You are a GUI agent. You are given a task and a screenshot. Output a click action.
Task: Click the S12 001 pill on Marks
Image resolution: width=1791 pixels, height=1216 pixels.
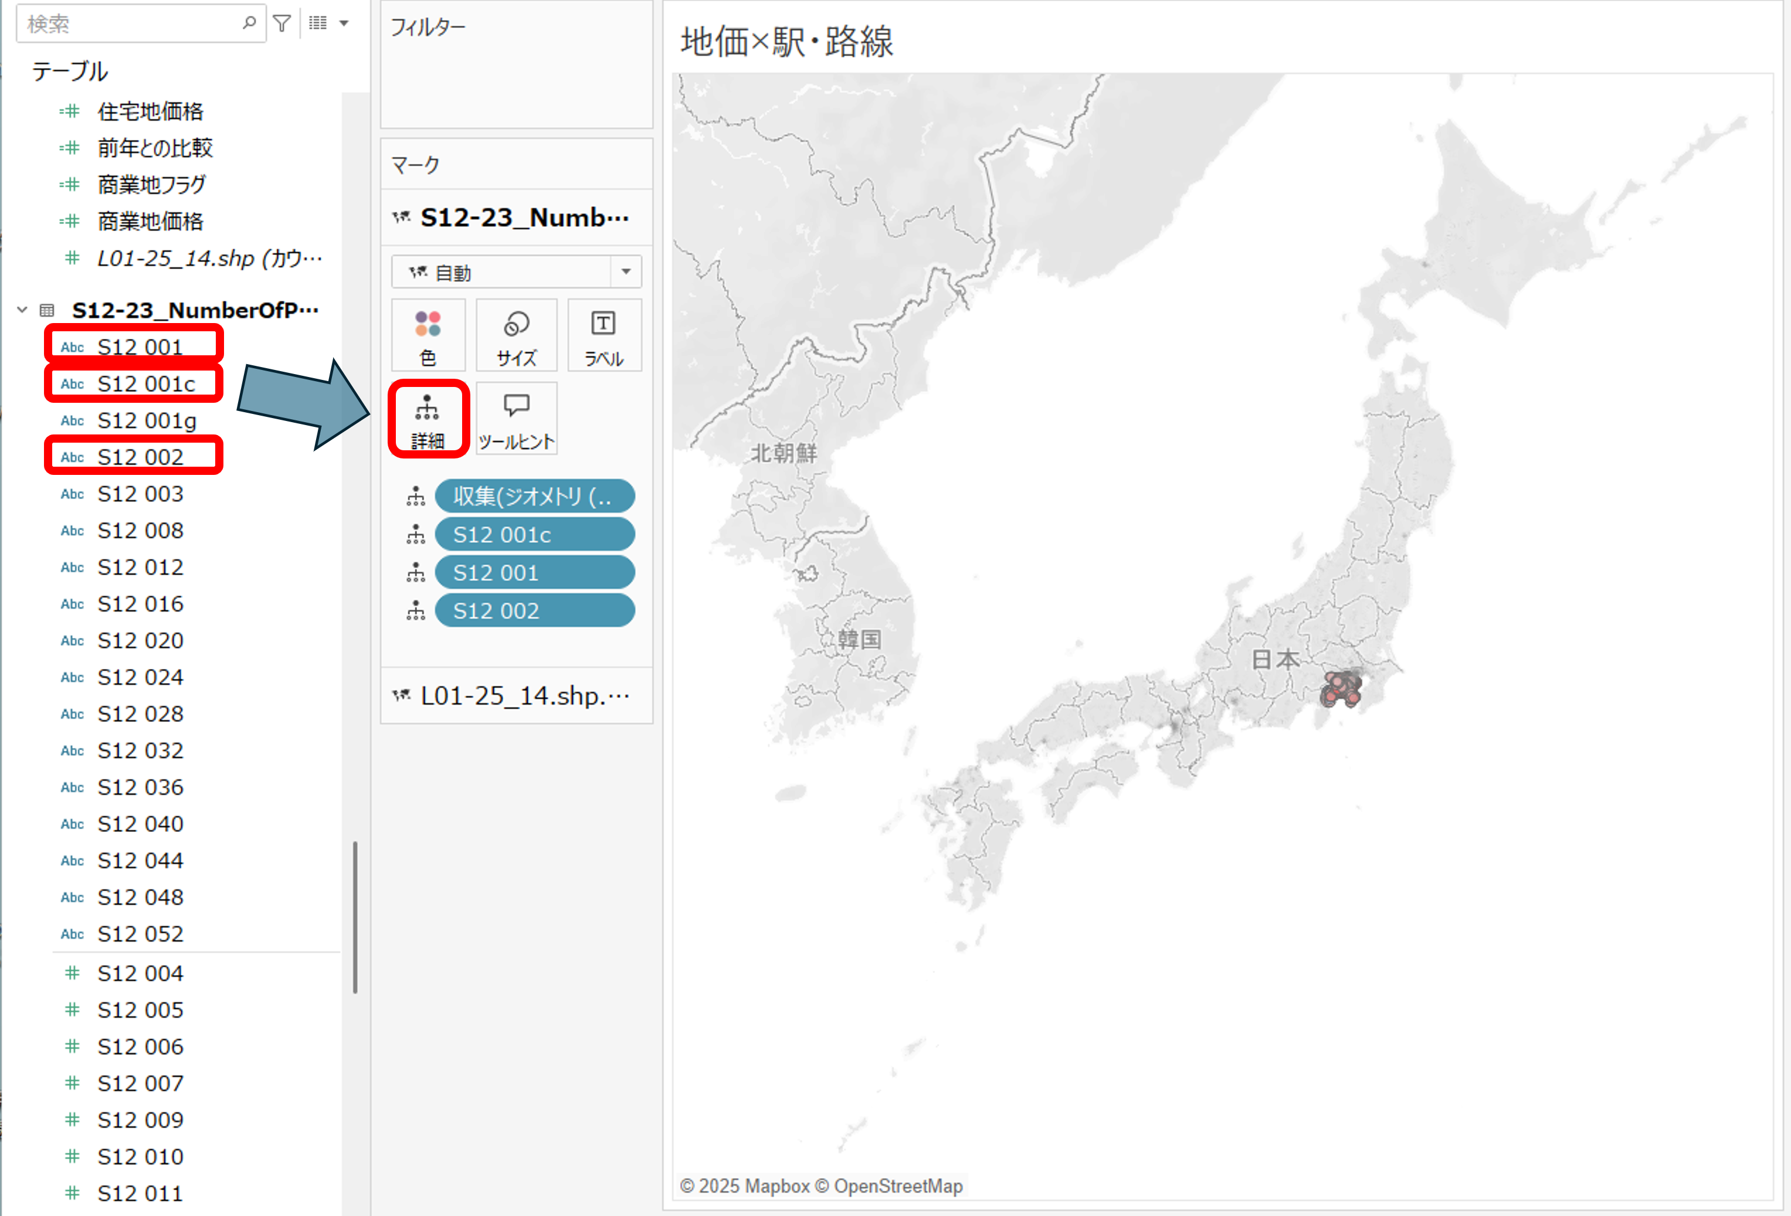(535, 573)
